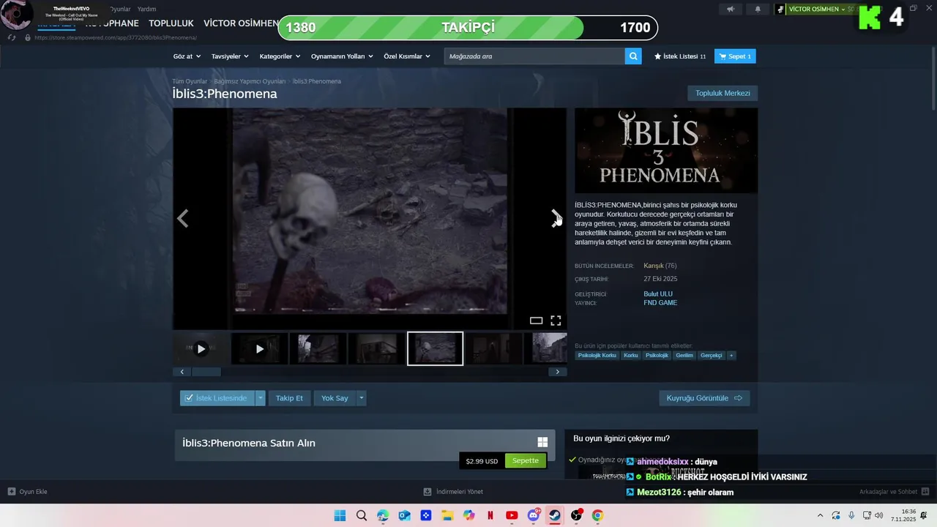Go to previous screenshot with left arrow
This screenshot has width=937, height=527.
pos(183,218)
